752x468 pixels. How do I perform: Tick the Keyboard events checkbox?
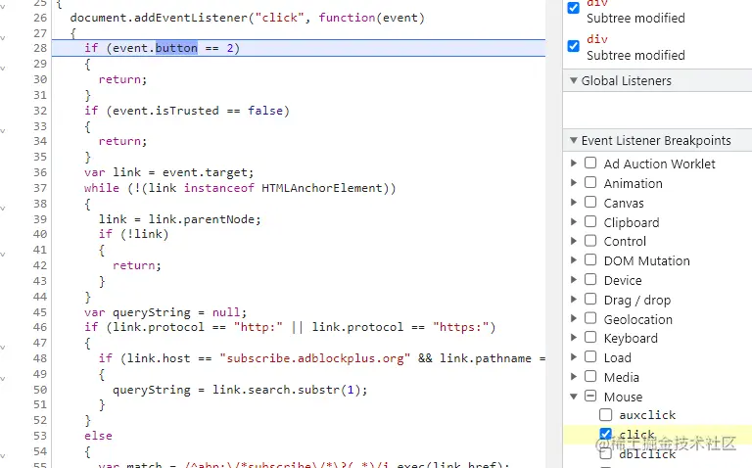point(590,338)
